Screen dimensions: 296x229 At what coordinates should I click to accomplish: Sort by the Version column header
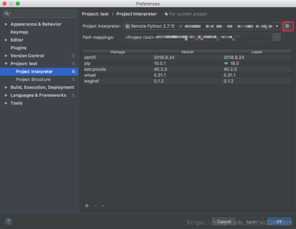187,52
